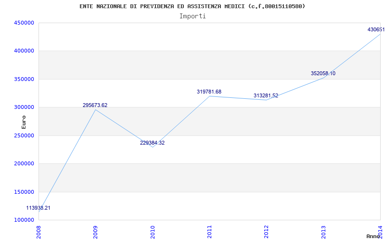
Task: Click the 2014 data label starting 430651
Action: click(x=376, y=29)
